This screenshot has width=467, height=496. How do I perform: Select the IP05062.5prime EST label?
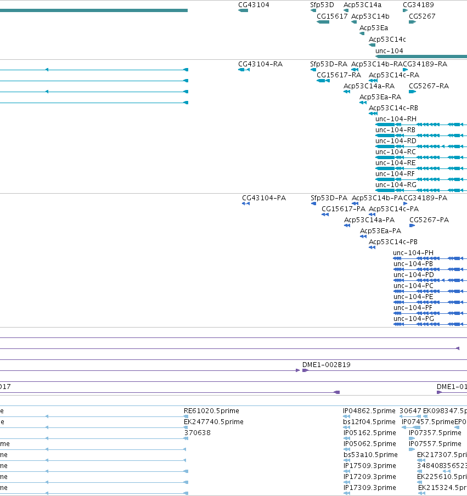pos(369,444)
